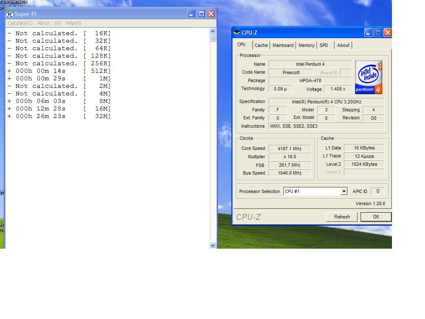425x319 pixels.
Task: Click the empty Level 3 cache field
Action: 364,172
